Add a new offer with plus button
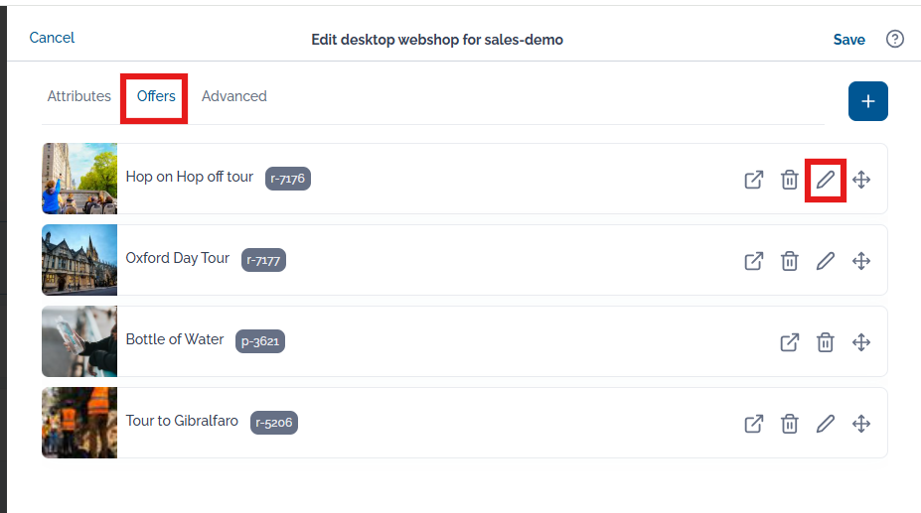 pos(867,101)
